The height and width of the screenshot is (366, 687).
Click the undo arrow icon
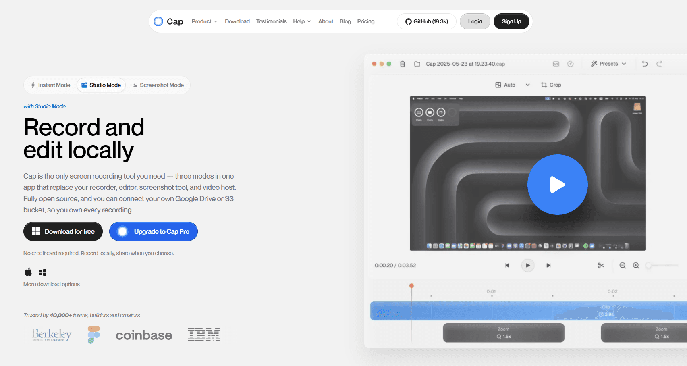pos(645,64)
